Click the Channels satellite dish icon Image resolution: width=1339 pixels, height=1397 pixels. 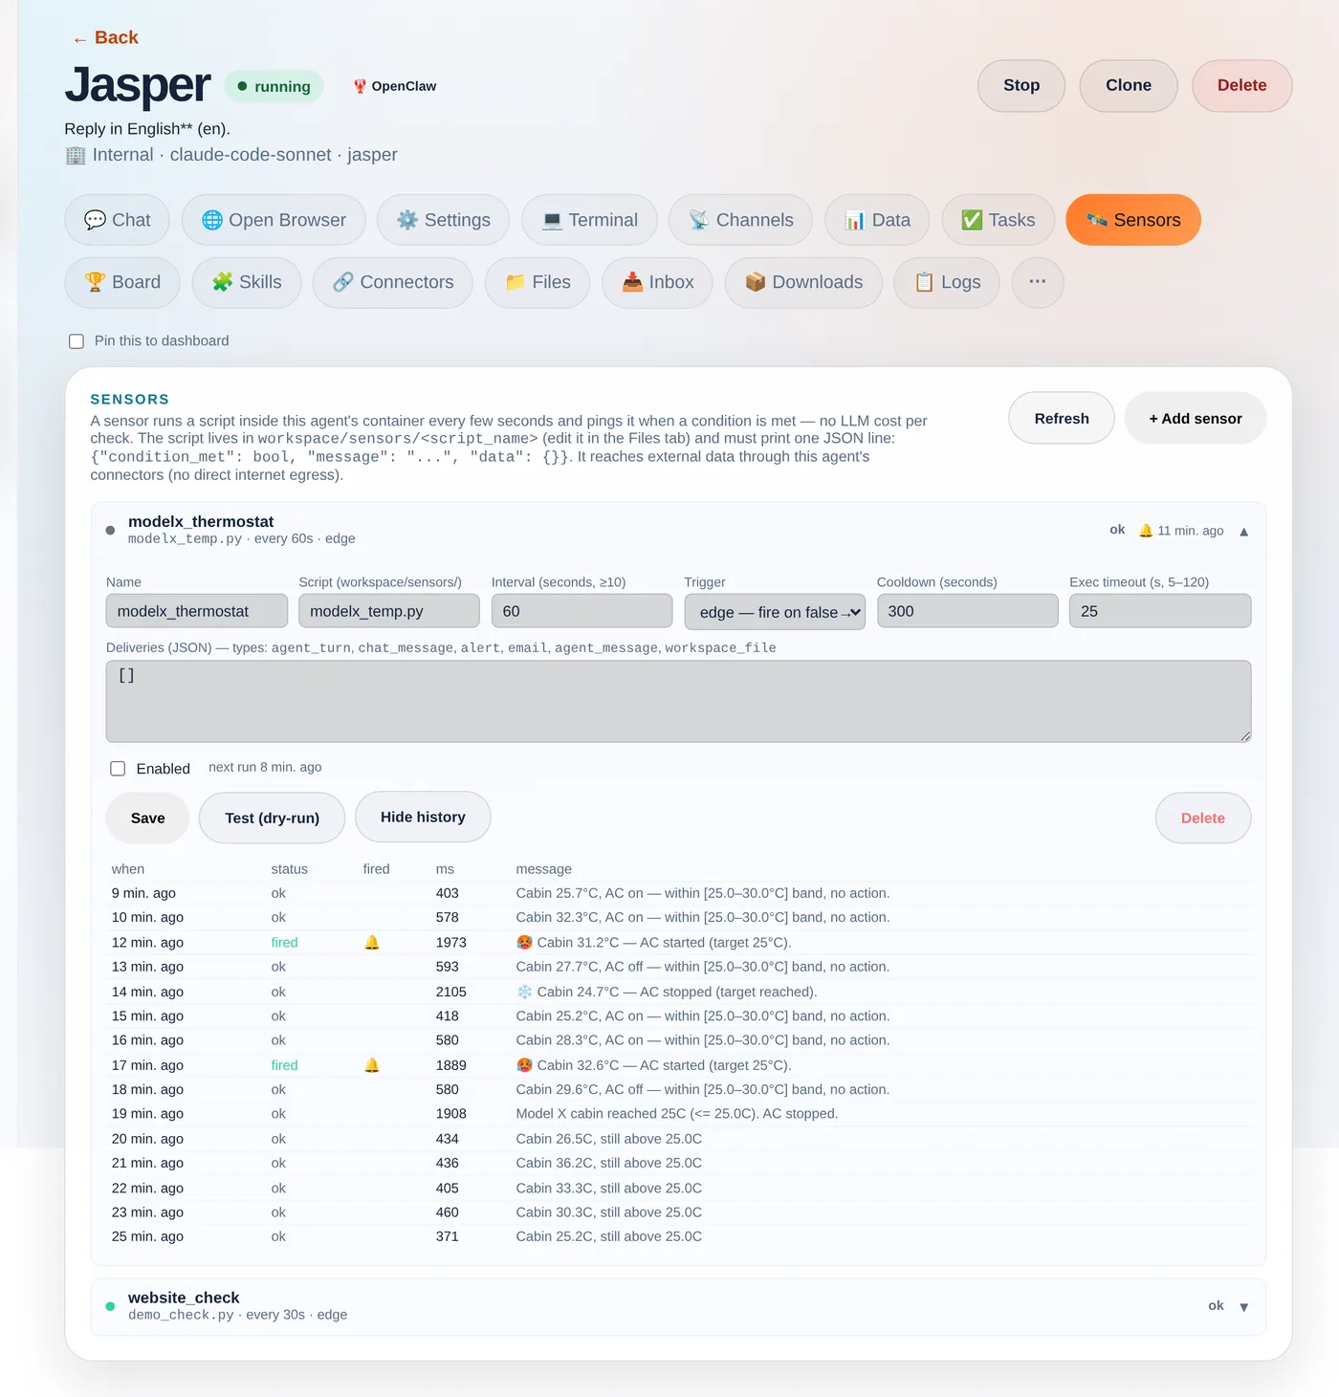point(699,220)
